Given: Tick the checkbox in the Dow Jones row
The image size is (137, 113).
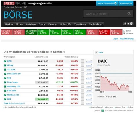Looking at the screenshot, I should (82, 82).
